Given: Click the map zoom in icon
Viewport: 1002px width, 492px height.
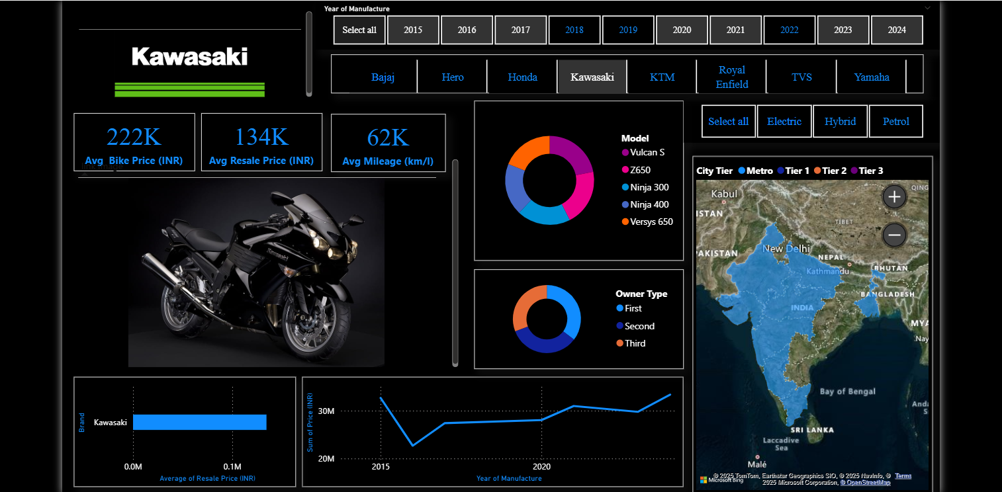Looking at the screenshot, I should [893, 196].
